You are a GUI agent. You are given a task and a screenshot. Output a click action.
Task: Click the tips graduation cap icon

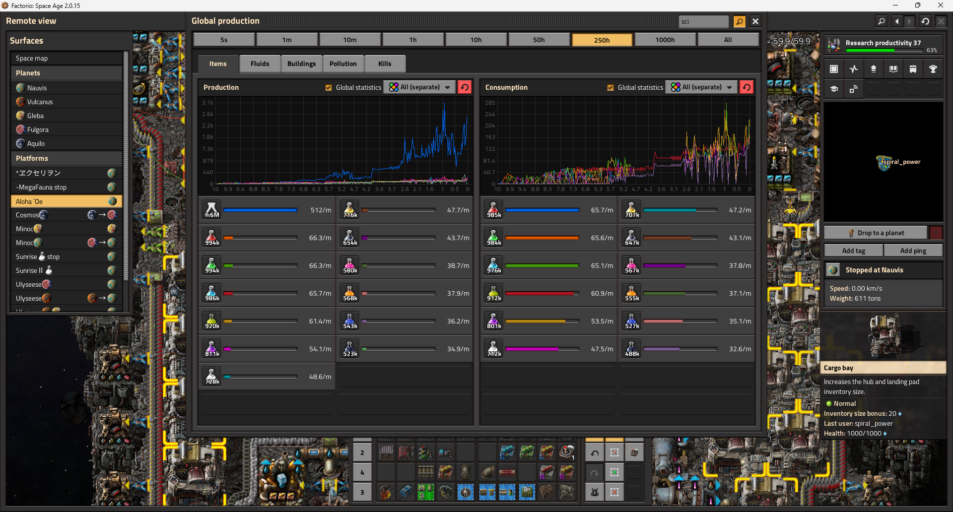834,89
